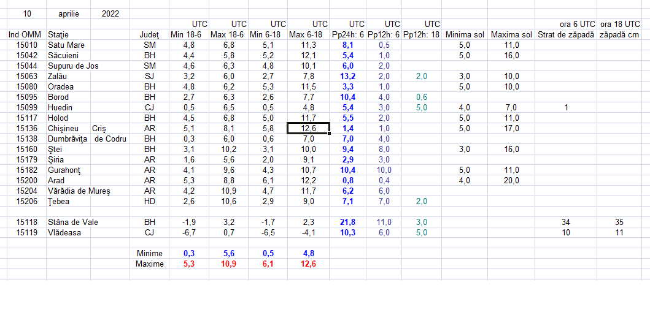Select Huedin's snow layer value 1
The width and height of the screenshot is (650, 331).
(566, 108)
